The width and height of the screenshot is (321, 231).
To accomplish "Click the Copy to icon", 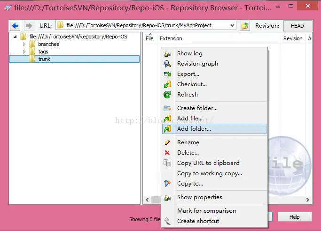I will (167, 184).
